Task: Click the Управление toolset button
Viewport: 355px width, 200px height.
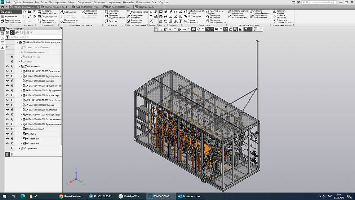Action: point(11,17)
